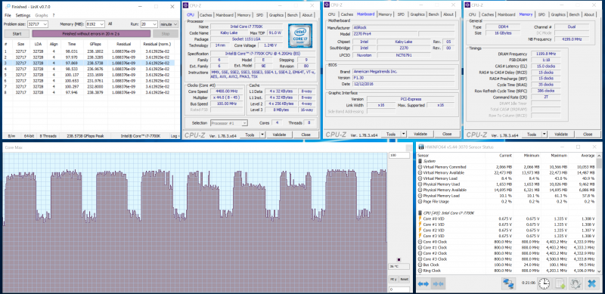Viewport: 605px width, 294px height.
Task: Click Validate in the CPU-Z CPU window
Action: 279,135
